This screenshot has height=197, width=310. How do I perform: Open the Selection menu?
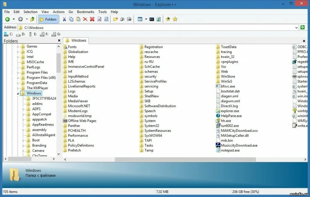[30, 12]
